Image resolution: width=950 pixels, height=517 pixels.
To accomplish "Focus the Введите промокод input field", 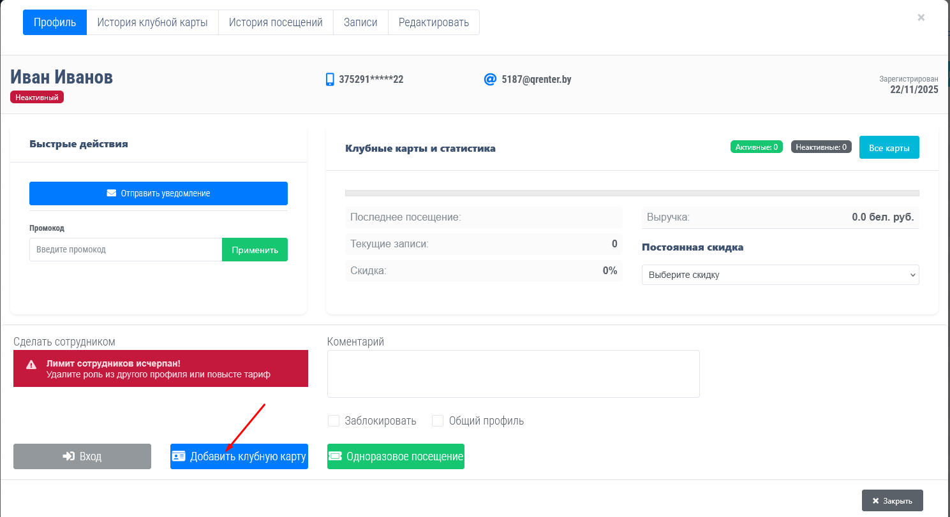I will [x=126, y=250].
